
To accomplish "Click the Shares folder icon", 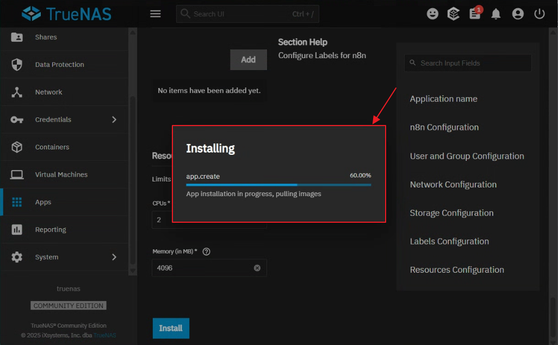I will tap(17, 37).
